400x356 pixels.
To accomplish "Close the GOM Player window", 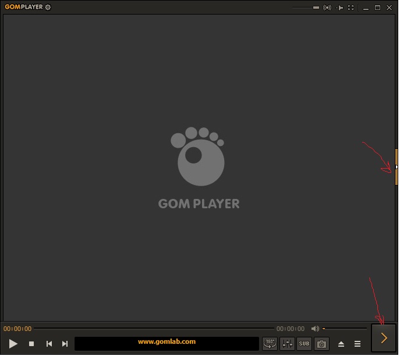I will point(390,8).
